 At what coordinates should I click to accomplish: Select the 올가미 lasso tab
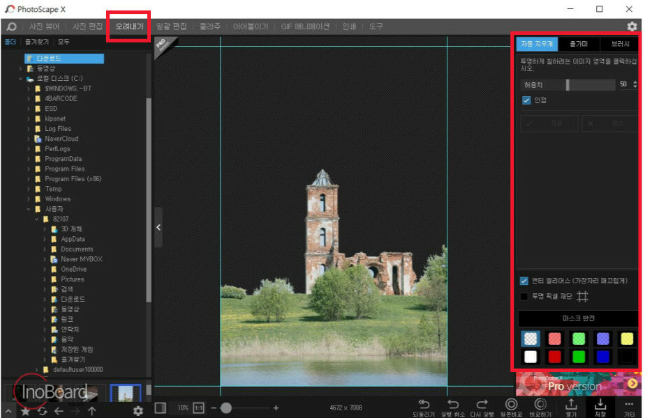[579, 44]
